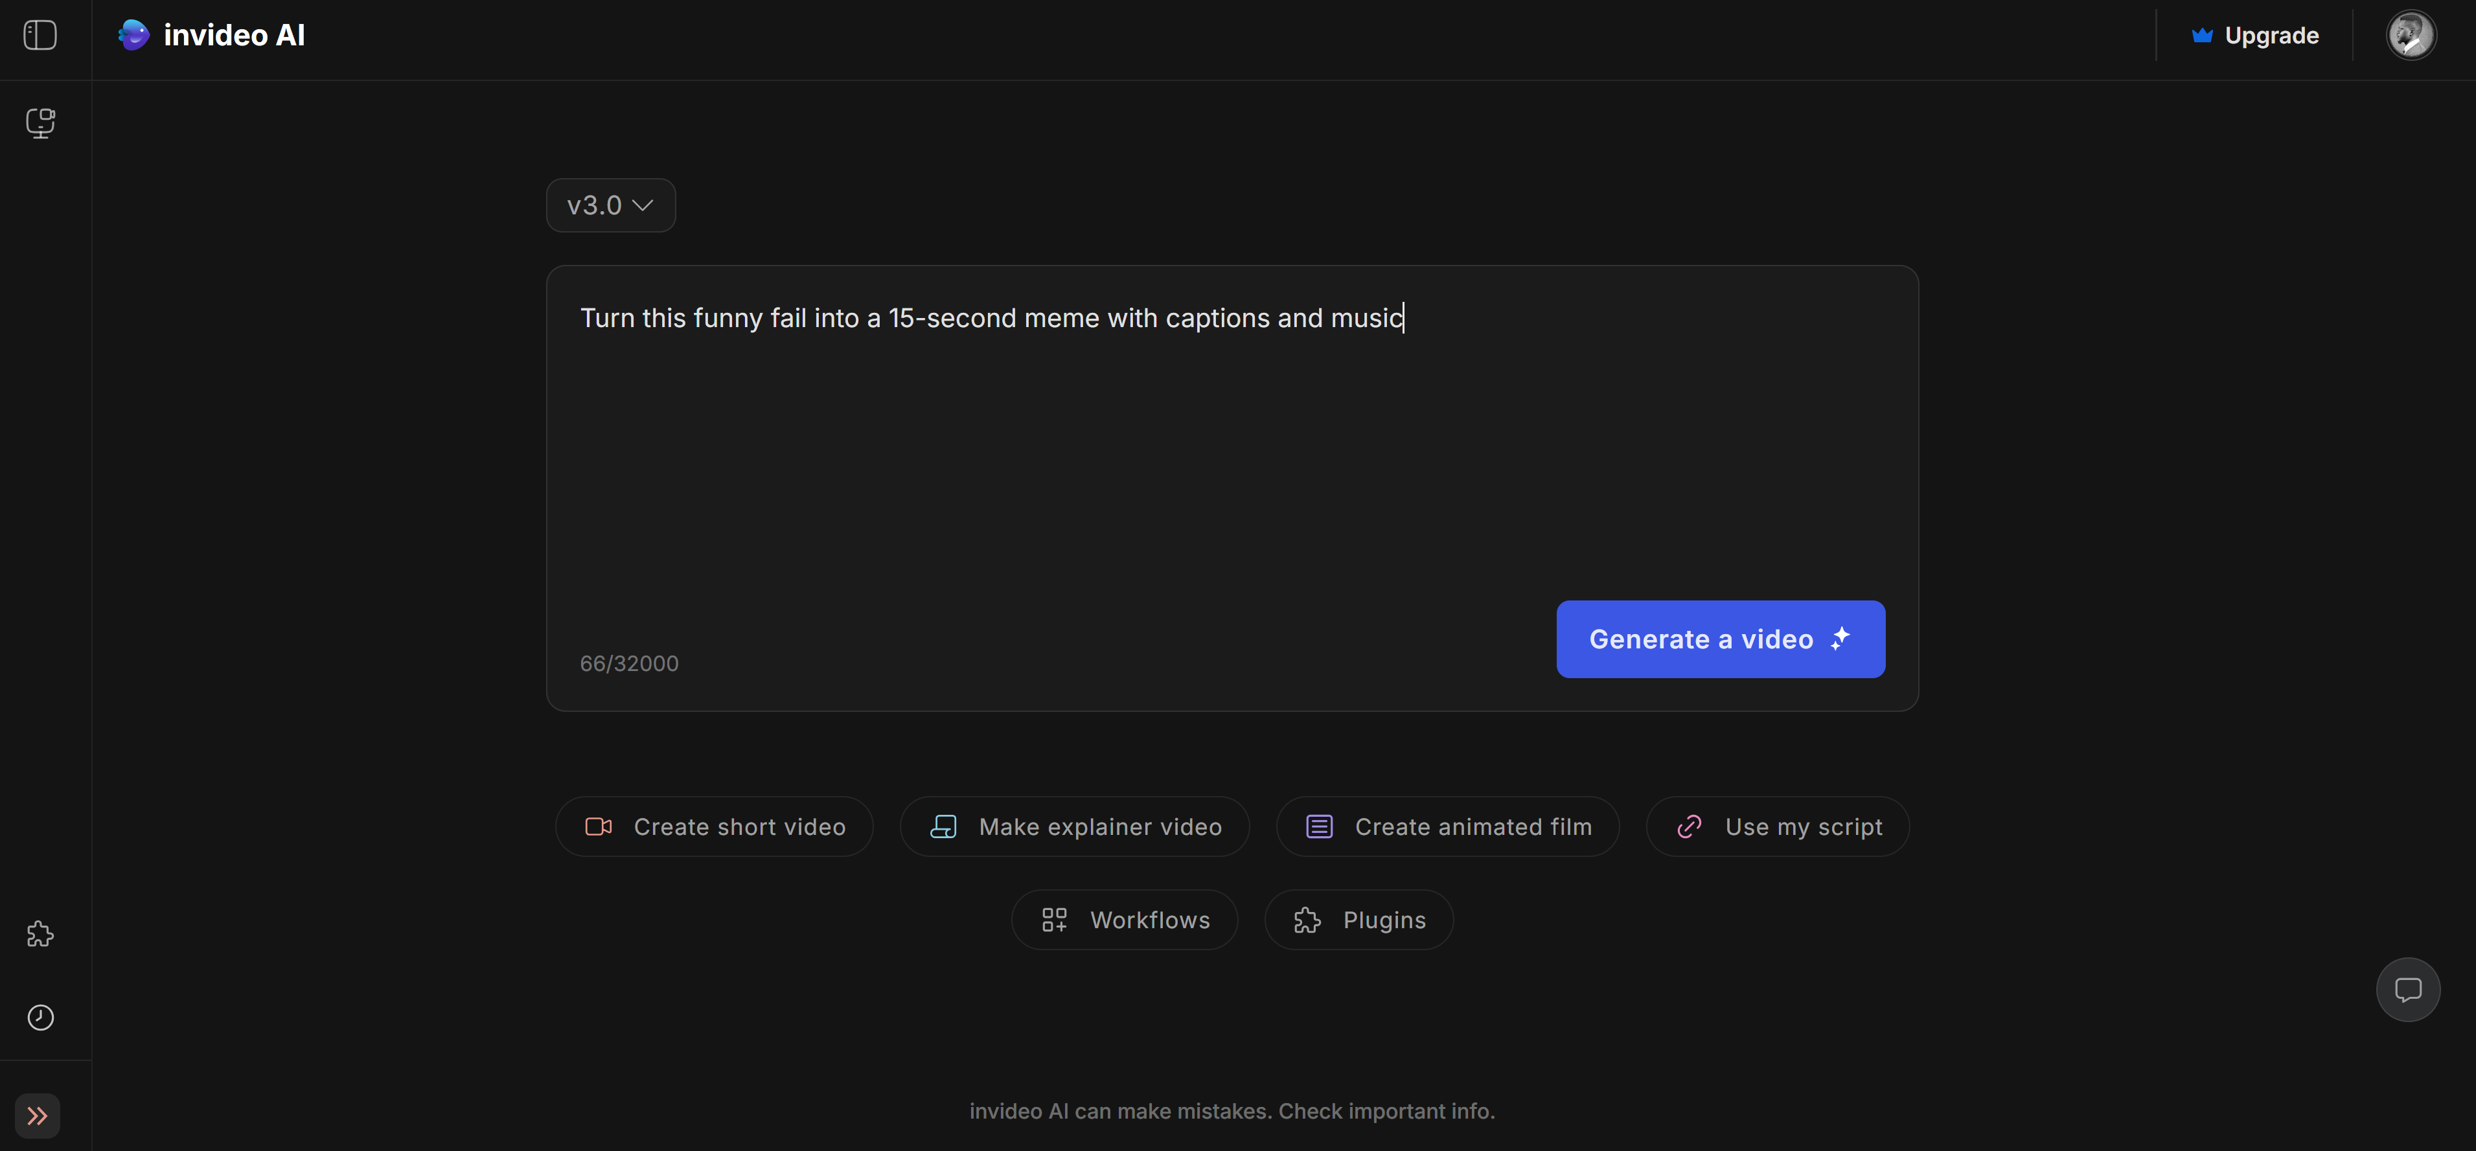Image resolution: width=2476 pixels, height=1151 pixels.
Task: Open the screen-share monitor icon in the sidebar
Action: [x=40, y=123]
